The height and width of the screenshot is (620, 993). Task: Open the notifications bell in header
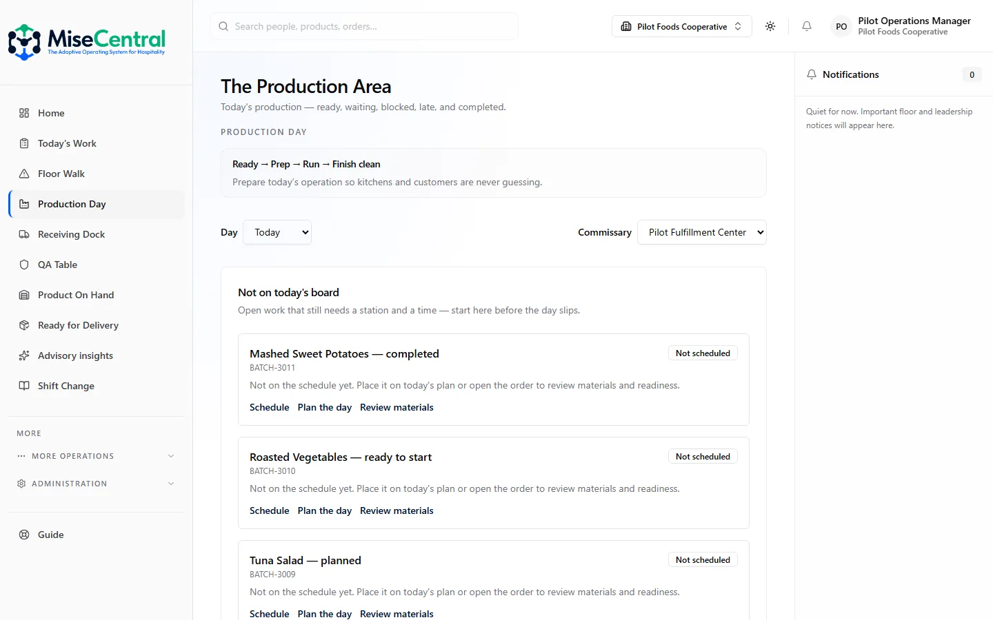(806, 26)
